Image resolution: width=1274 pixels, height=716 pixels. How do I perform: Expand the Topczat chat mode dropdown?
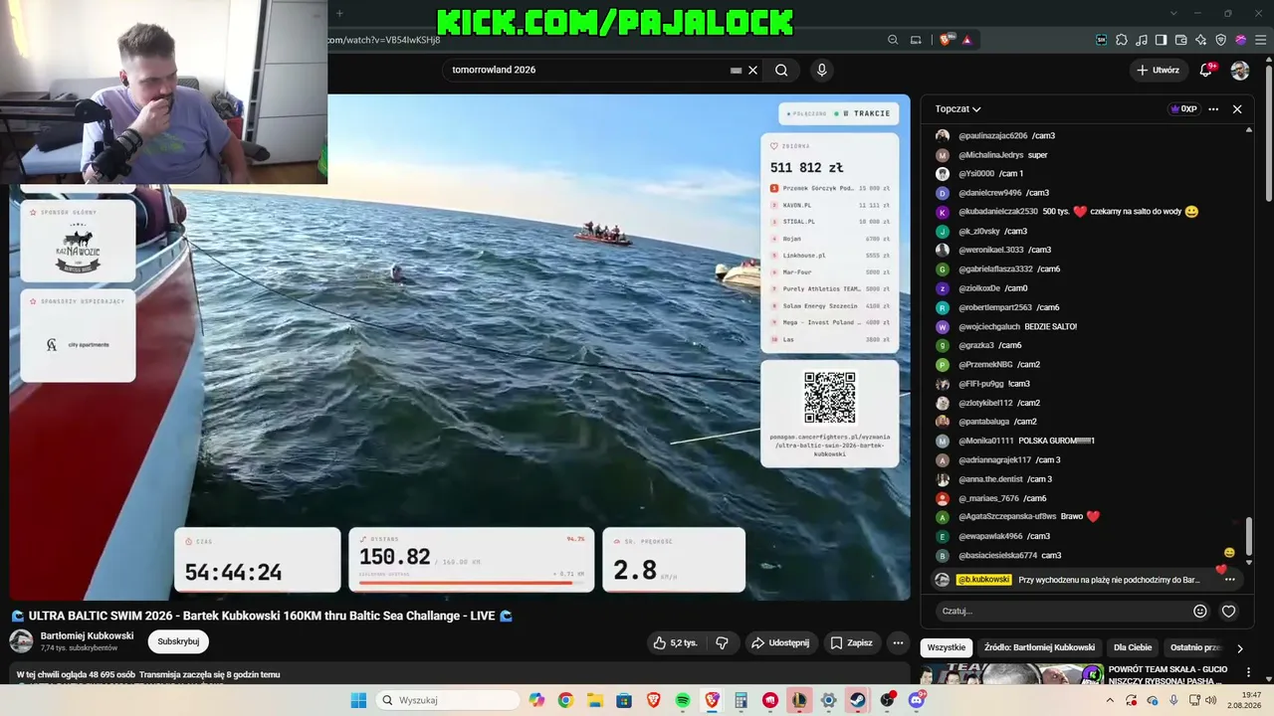tap(957, 109)
